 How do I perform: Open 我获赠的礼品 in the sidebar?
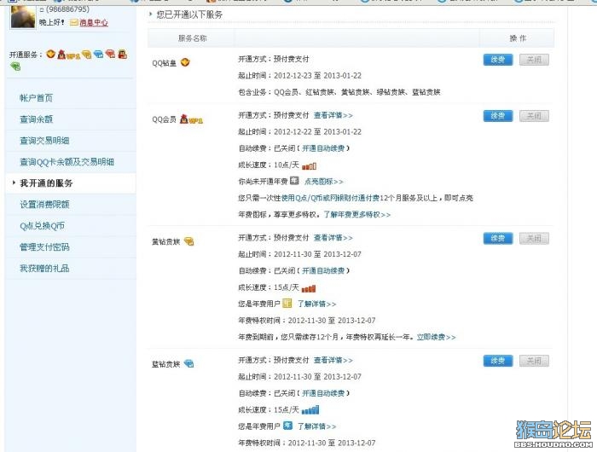(x=44, y=269)
